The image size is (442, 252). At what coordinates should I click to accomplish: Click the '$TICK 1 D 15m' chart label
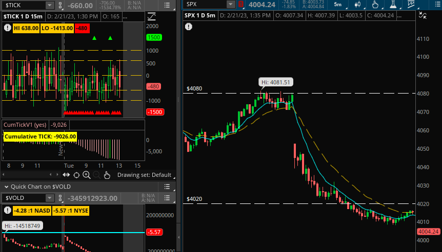pos(23,16)
